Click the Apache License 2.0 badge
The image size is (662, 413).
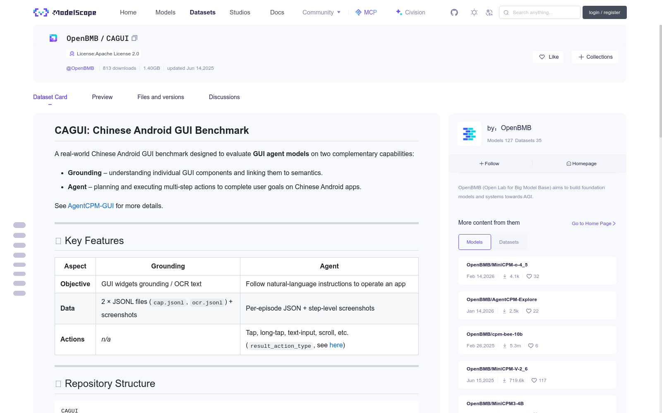point(103,54)
